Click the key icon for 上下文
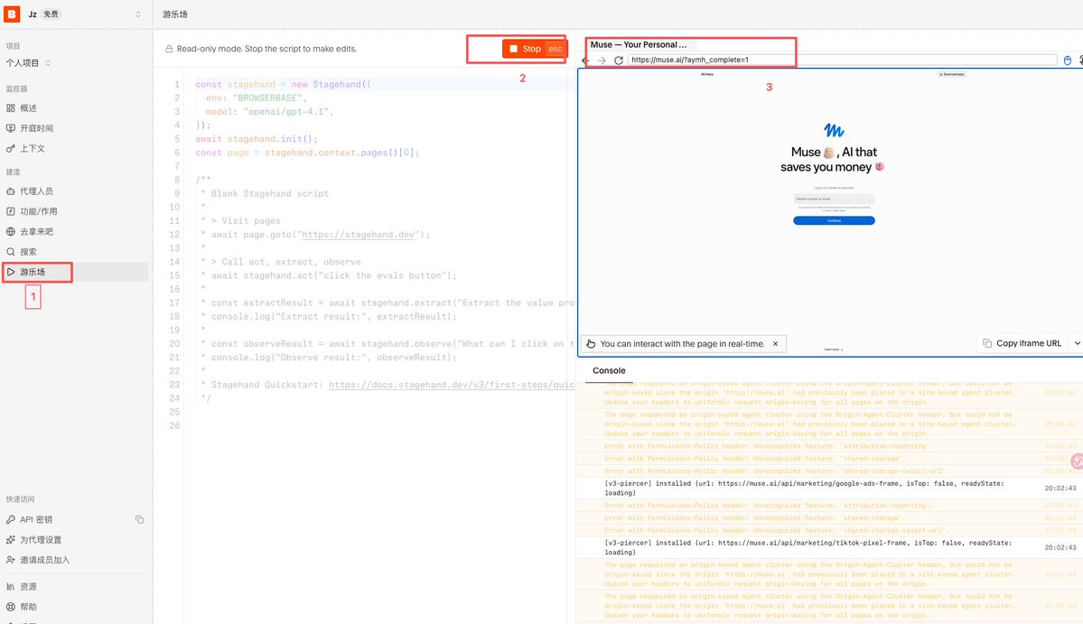 (x=10, y=148)
